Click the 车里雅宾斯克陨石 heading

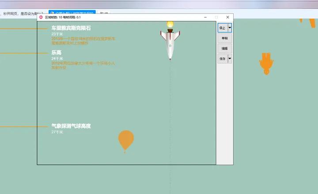[x=71, y=28]
